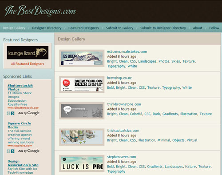
Task: Open the lounge lizard featured designer banner
Action: click(28, 52)
